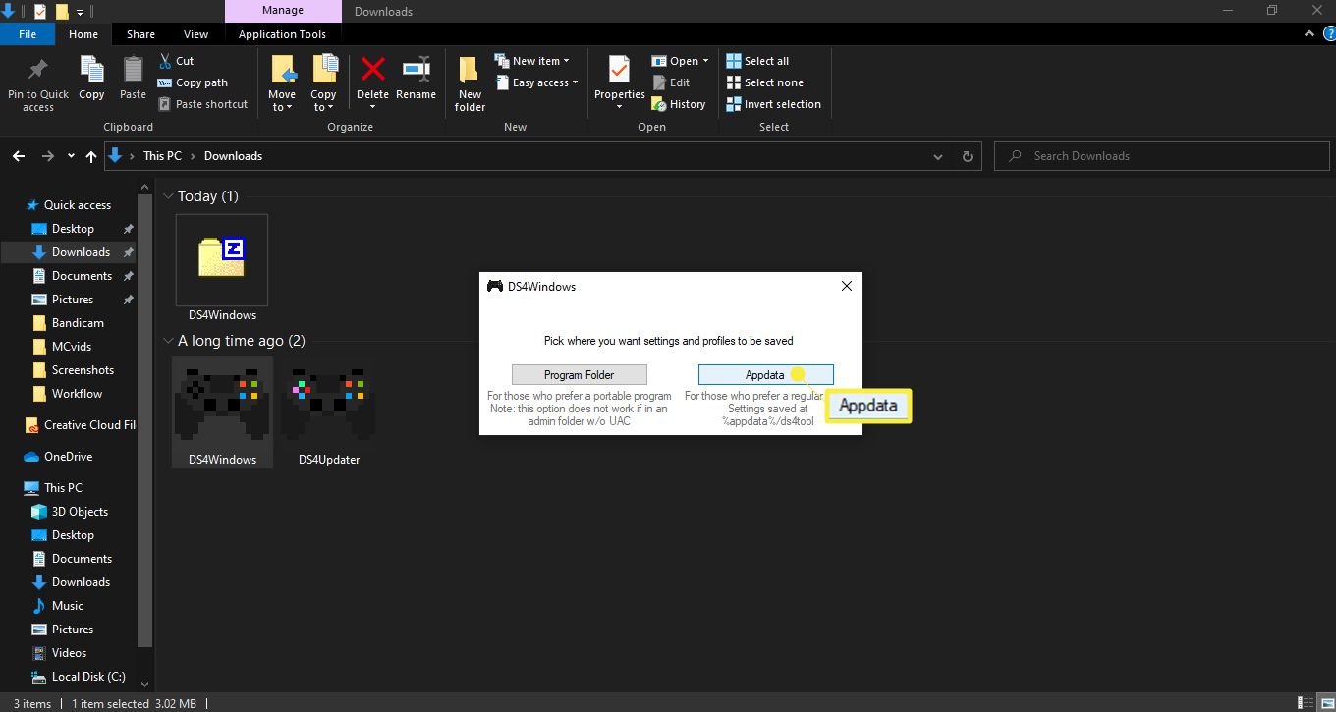Image resolution: width=1336 pixels, height=712 pixels.
Task: Open the Help question mark icon
Action: tap(1328, 33)
